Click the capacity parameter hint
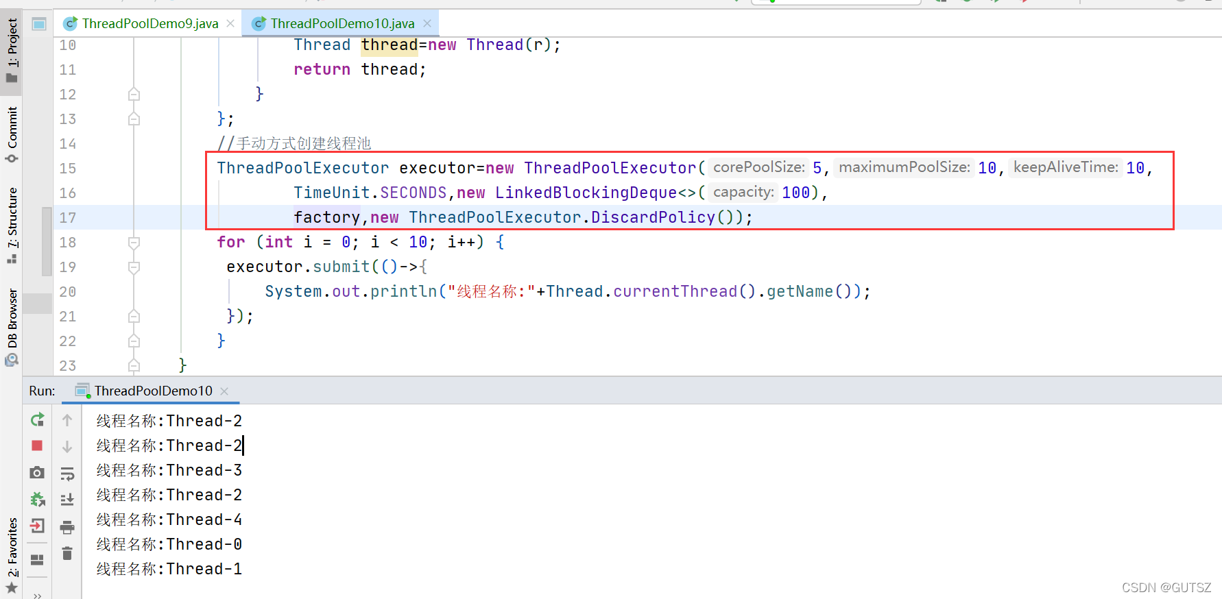This screenshot has height=599, width=1222. (743, 192)
